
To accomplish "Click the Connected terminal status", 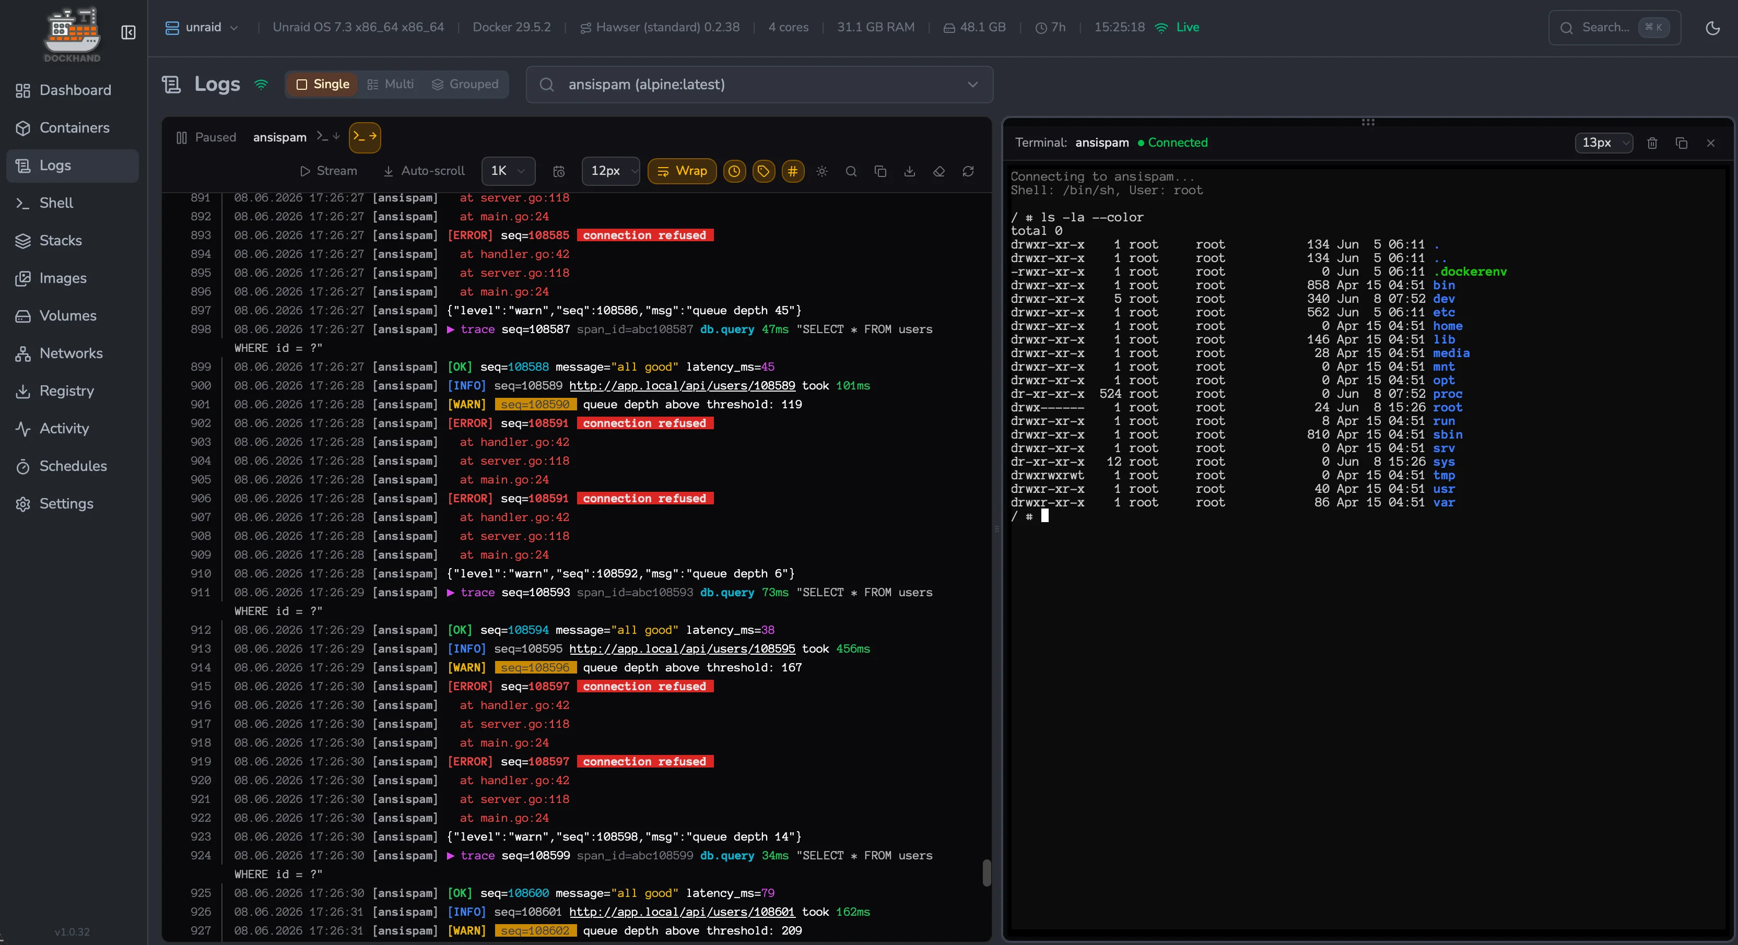I will (1172, 143).
